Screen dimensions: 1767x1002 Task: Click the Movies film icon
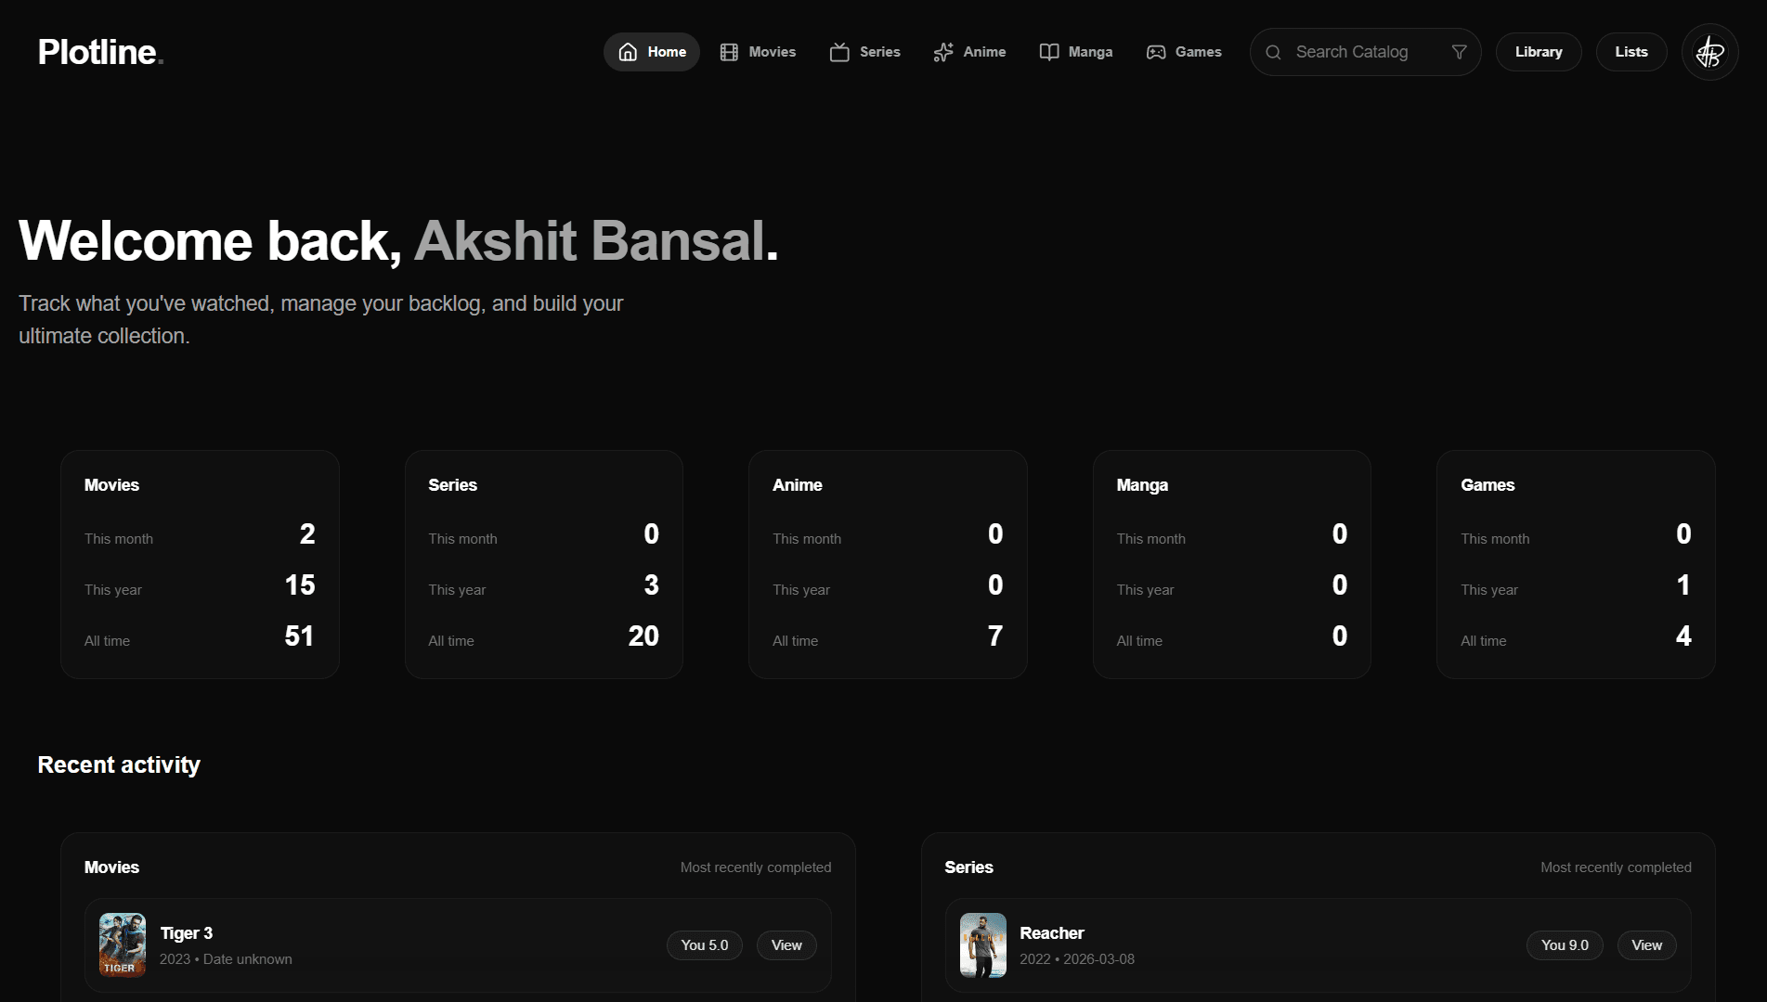tap(729, 52)
